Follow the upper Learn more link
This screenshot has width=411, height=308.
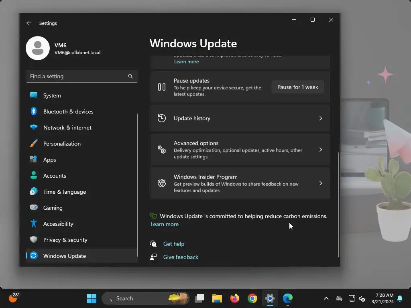186,61
